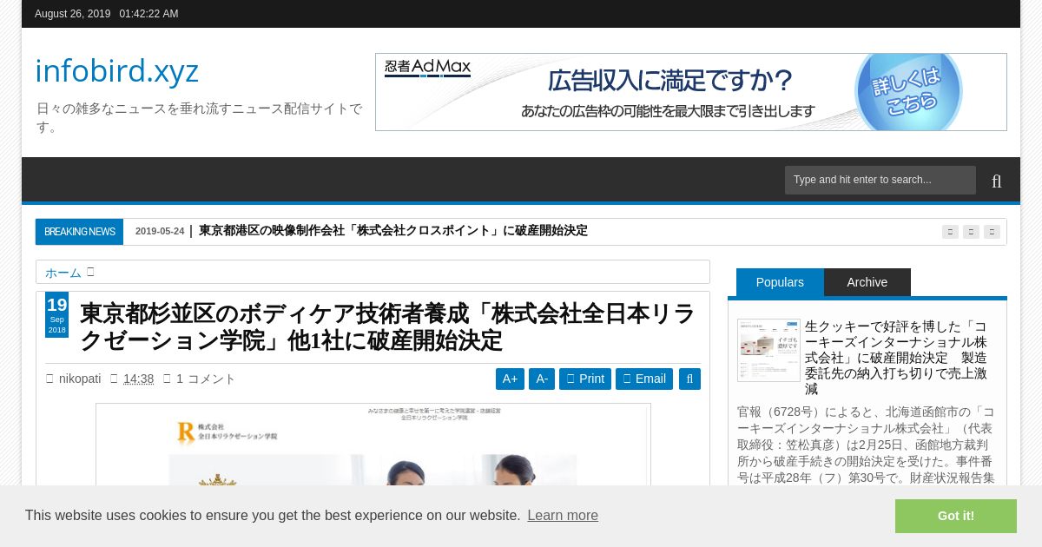Switch to the Archive tab
This screenshot has width=1042, height=547.
tap(867, 282)
